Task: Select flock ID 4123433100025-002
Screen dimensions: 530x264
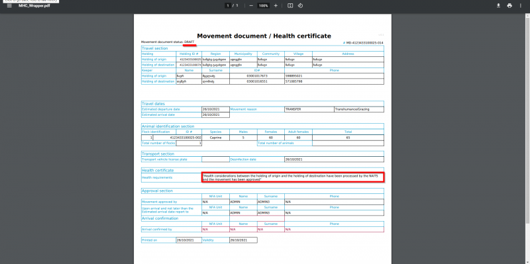Action: coord(185,138)
